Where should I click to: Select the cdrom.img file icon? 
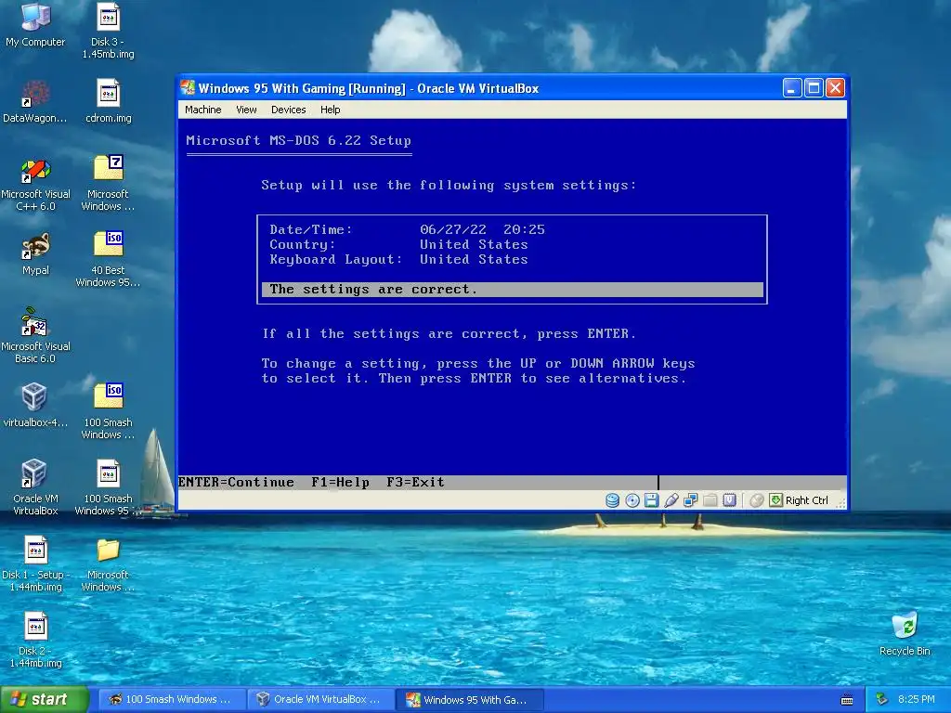click(x=109, y=101)
